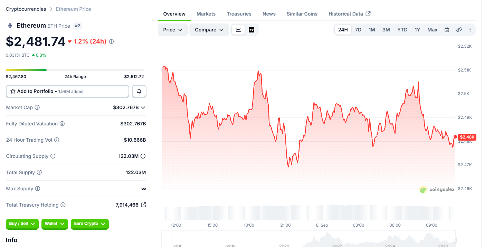The height and width of the screenshot is (247, 484).
Task: Switch to the Treasuries tab
Action: coord(239,14)
